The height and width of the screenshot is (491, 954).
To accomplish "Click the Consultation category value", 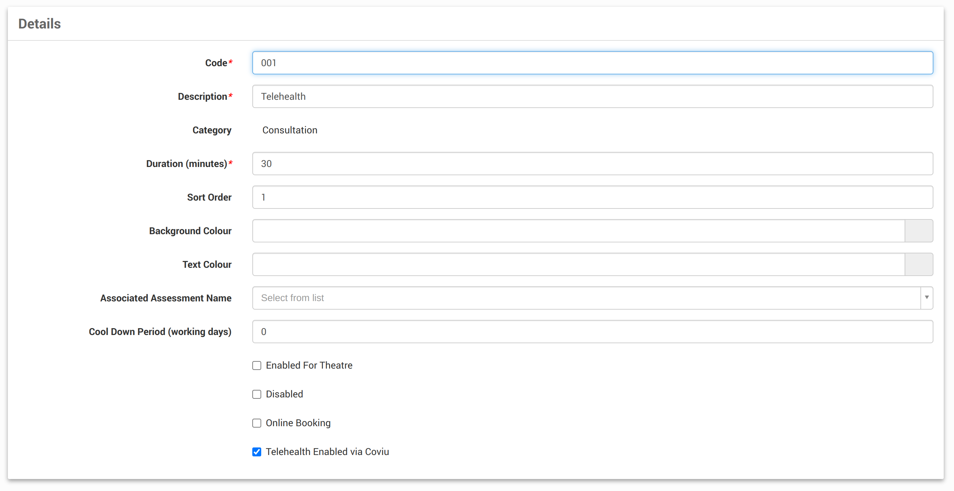I will click(290, 130).
